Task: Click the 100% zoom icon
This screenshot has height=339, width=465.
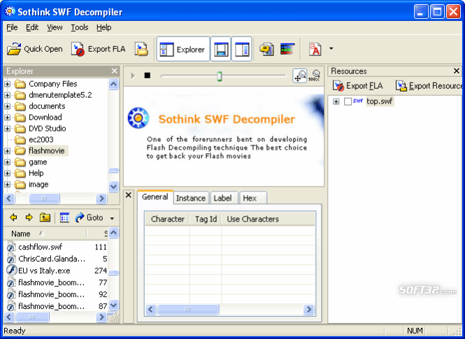Action: [x=314, y=76]
